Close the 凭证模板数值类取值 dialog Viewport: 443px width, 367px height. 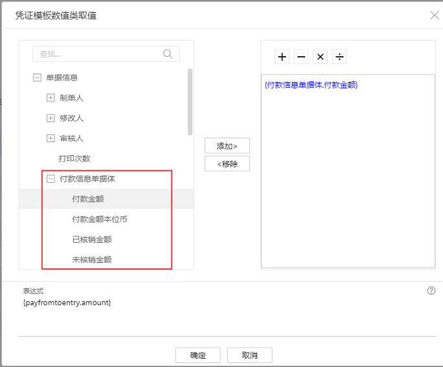tap(435, 15)
